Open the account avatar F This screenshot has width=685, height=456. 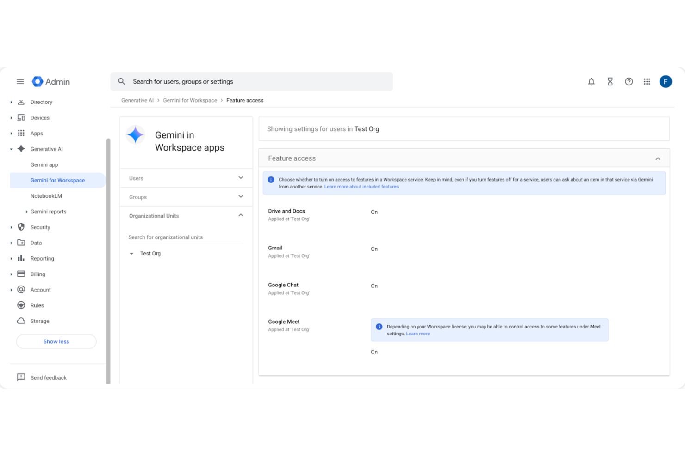(x=666, y=82)
